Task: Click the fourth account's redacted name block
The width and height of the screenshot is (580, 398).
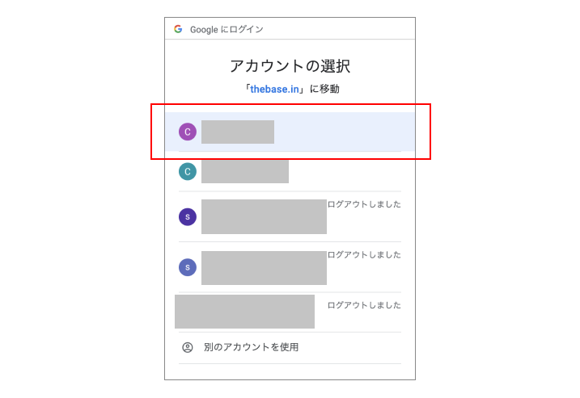Action: coord(264,268)
